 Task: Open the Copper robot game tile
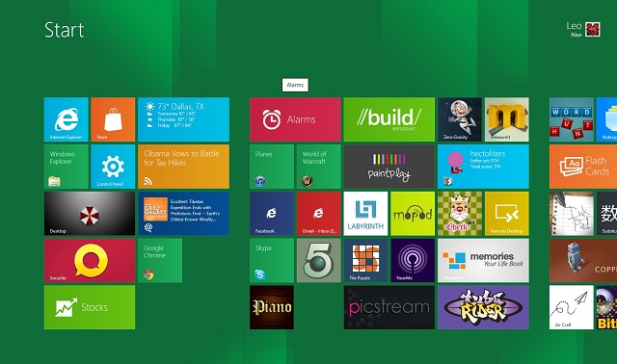click(583, 260)
